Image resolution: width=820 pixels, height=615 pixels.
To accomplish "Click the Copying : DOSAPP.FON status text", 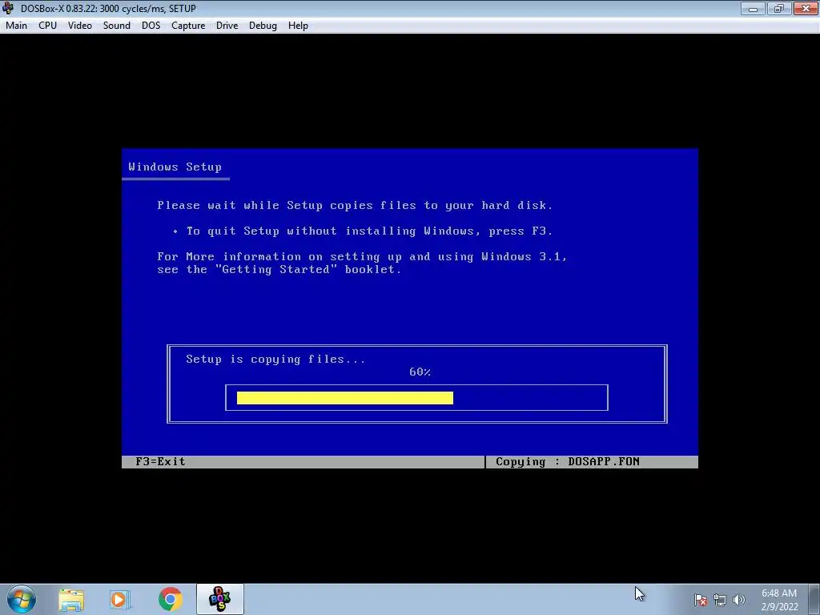I will [568, 461].
